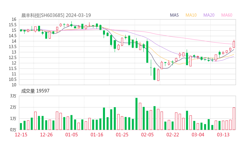Viewport: 239px width, 142px height.
Task: Click the MA10 legend label
Action: pos(191,15)
